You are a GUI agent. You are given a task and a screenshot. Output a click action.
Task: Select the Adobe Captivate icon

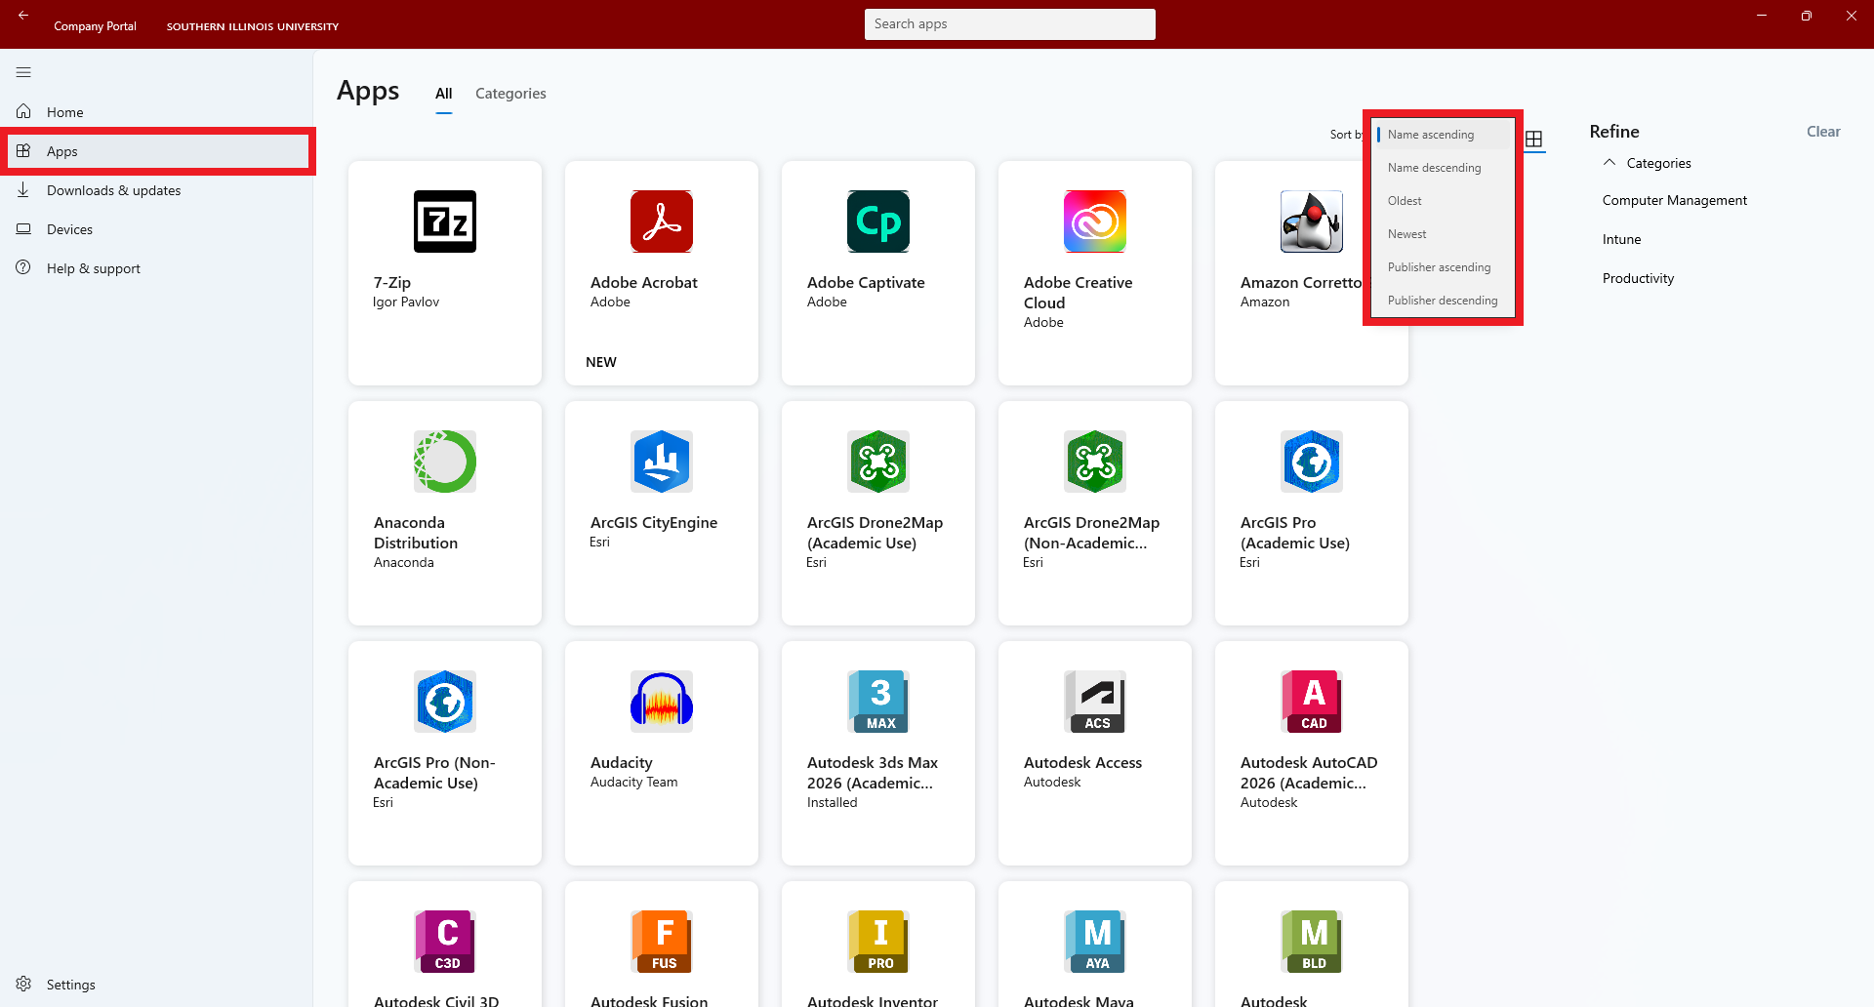click(x=878, y=222)
